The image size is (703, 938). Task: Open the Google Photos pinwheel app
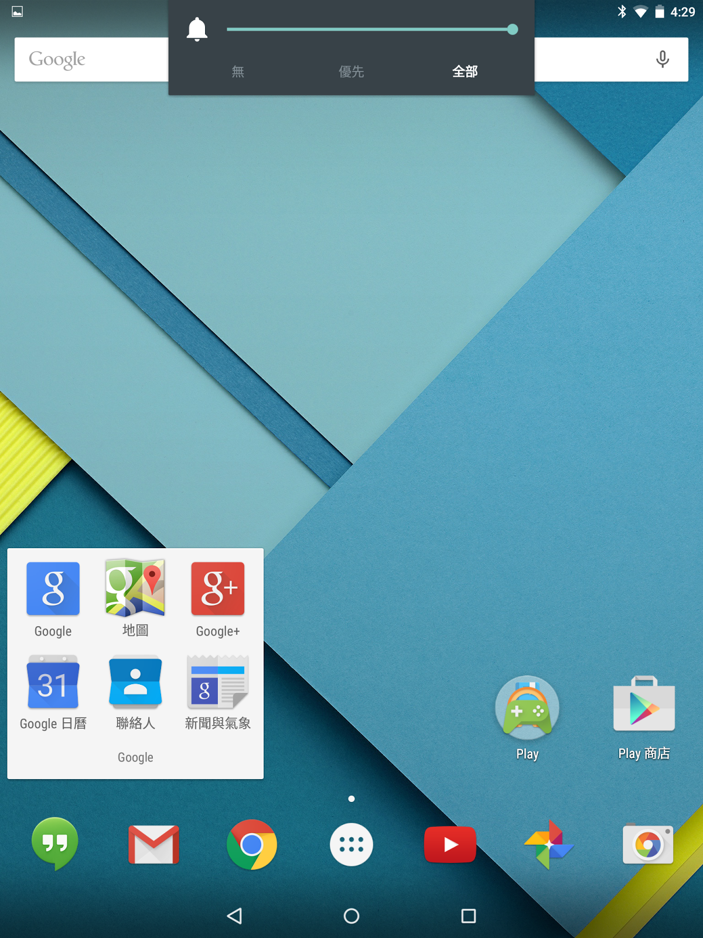click(549, 845)
